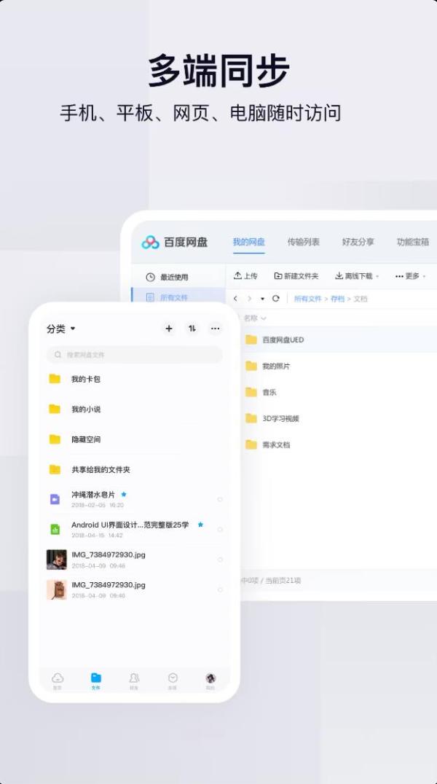Go to the cloud home tab in bottom bar
This screenshot has height=784, width=437.
58,681
